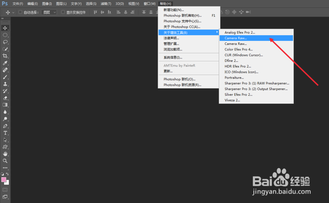The height and width of the screenshot is (203, 329).
Task: Click the highlighted Camera Raw... submenu entry
Action: 256,38
